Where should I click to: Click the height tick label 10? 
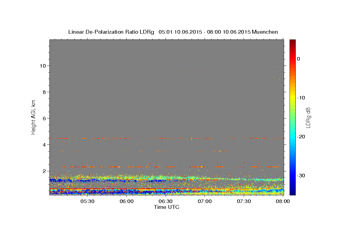click(x=43, y=66)
